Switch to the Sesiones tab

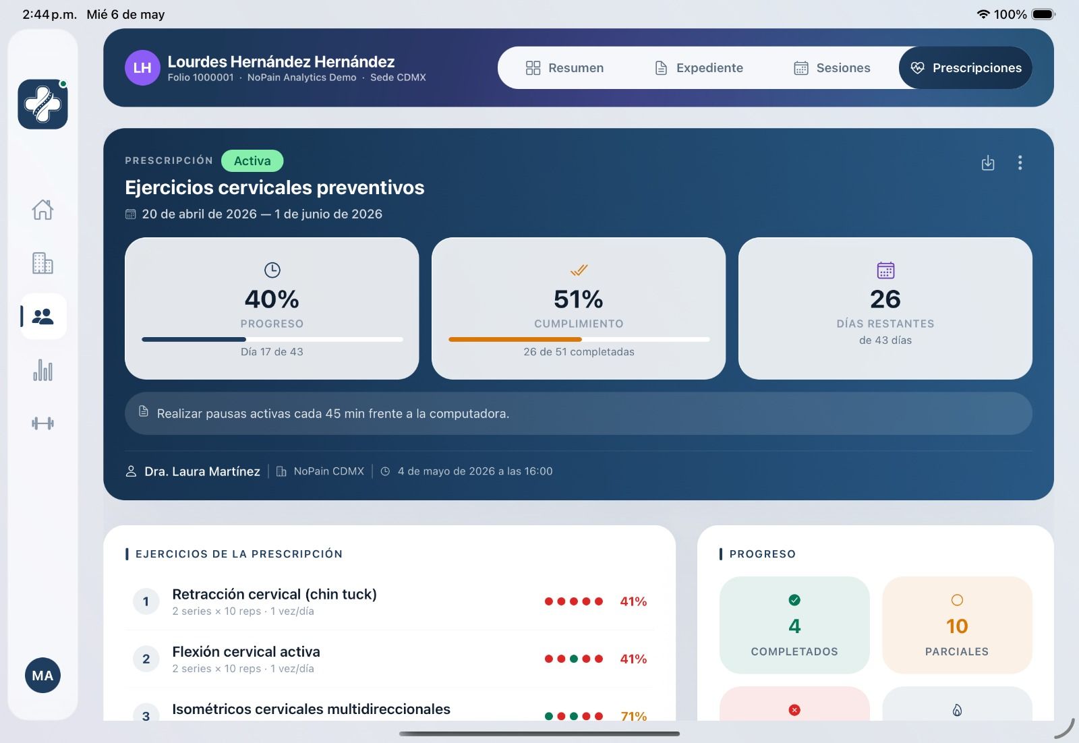[x=832, y=67]
